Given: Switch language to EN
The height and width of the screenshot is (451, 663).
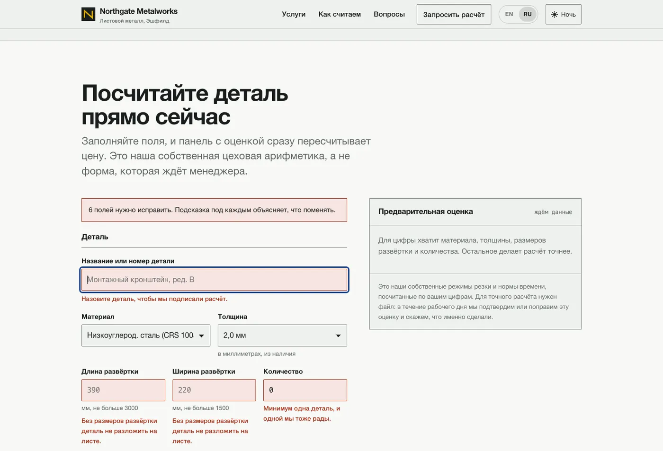Looking at the screenshot, I should (509, 14).
